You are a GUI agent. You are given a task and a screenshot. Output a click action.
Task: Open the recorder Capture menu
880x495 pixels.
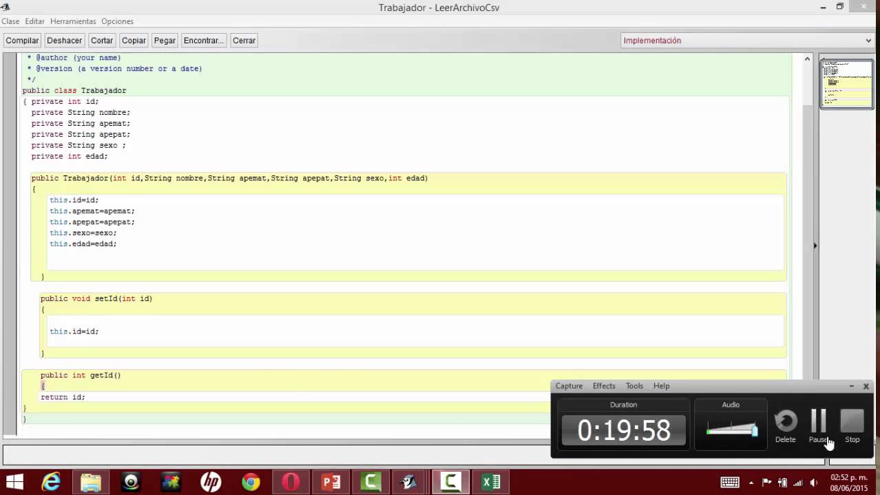click(569, 386)
